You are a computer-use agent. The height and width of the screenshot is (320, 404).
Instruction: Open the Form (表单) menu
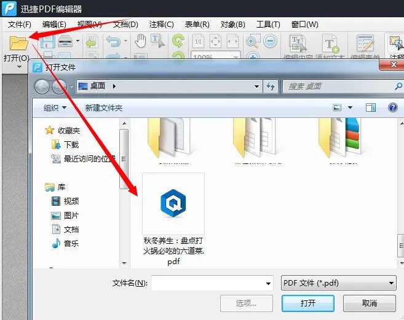[x=197, y=25]
